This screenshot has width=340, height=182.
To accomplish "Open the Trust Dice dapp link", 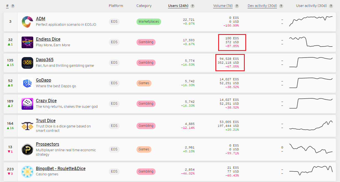I will (46, 121).
